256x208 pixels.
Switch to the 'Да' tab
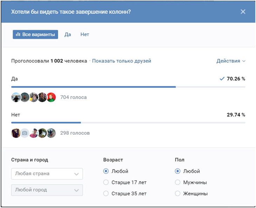tap(68, 34)
